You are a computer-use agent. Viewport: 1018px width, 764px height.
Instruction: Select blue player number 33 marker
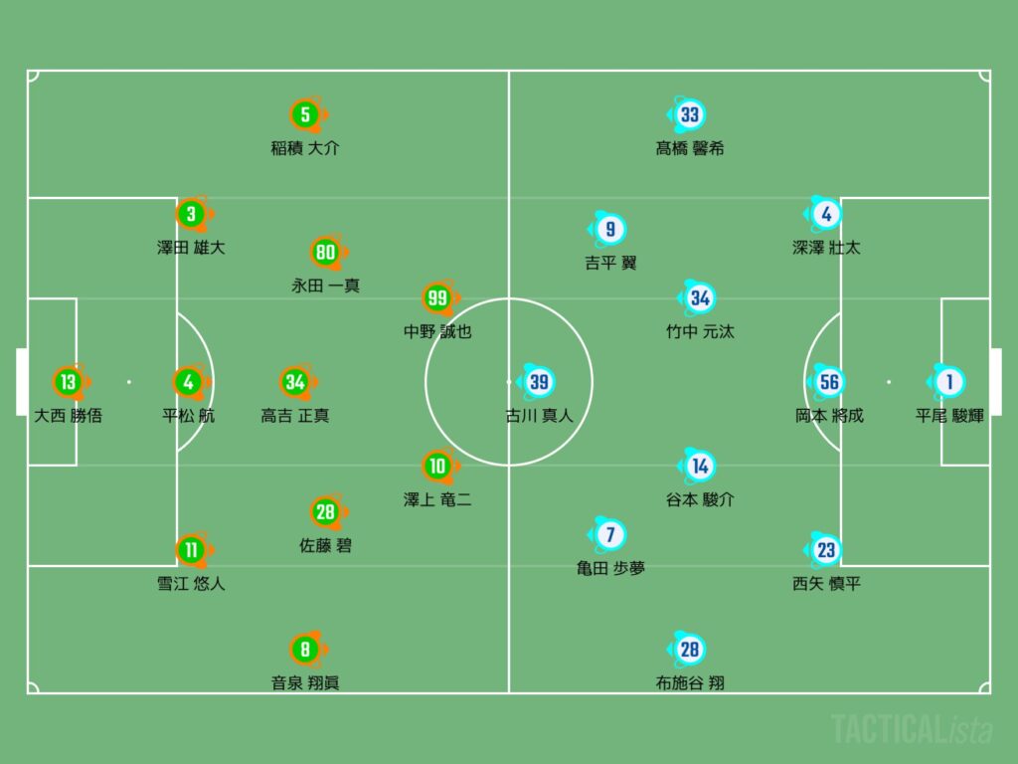(688, 115)
